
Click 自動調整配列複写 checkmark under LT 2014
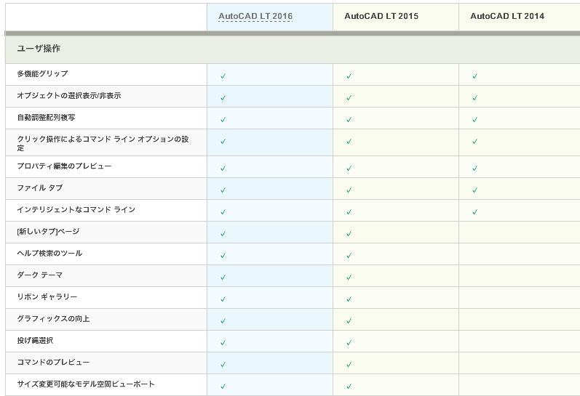click(x=475, y=120)
